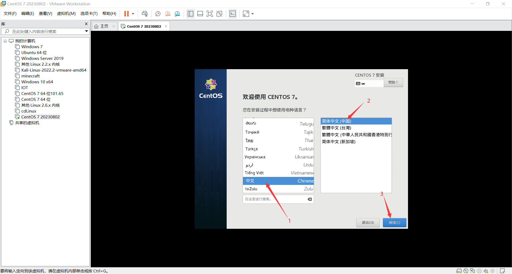Open the snapshot manager
The image size is (512, 274).
coord(177,14)
